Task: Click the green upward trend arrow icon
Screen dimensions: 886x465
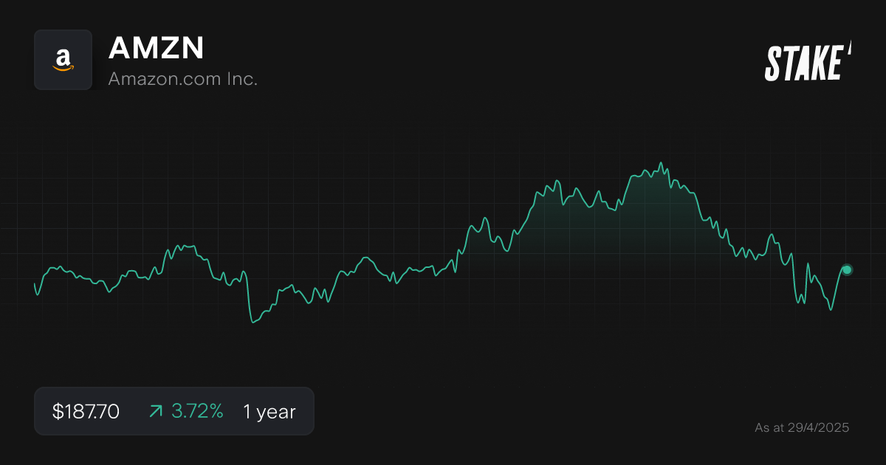Action: (x=155, y=411)
